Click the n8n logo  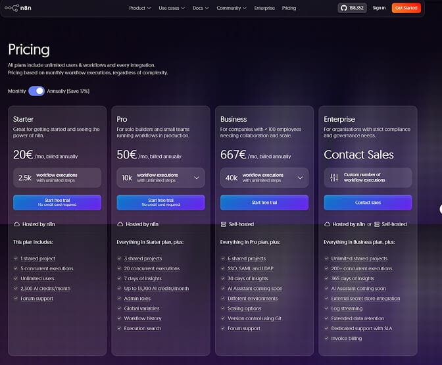click(18, 8)
